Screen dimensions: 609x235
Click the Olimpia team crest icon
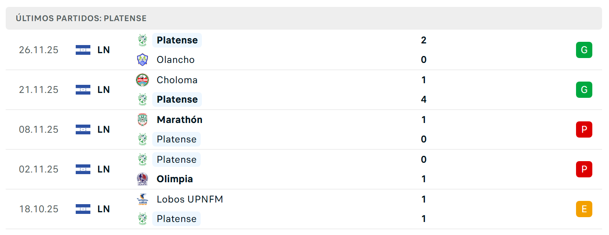coord(142,179)
